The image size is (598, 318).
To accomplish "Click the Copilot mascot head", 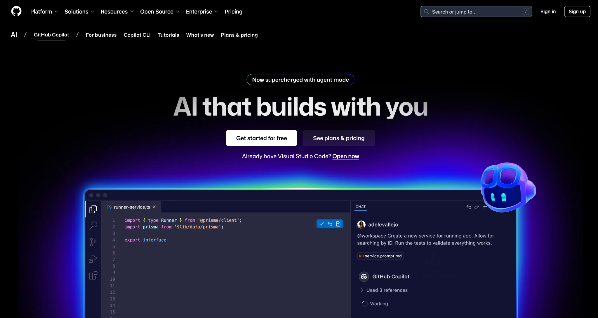I will [507, 187].
